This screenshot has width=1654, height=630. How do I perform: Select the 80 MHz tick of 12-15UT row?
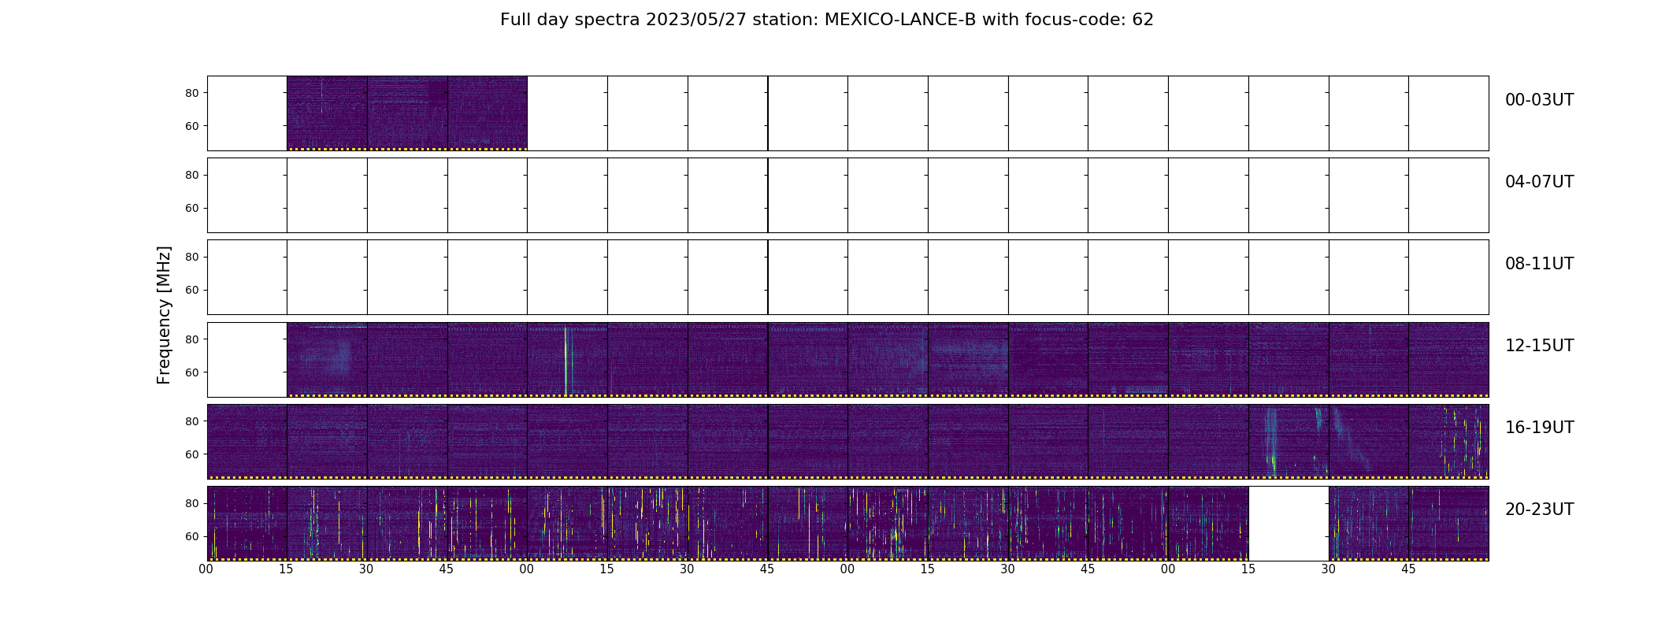point(192,339)
